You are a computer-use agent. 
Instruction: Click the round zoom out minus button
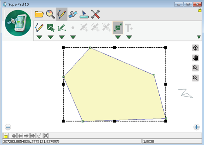point(8,127)
